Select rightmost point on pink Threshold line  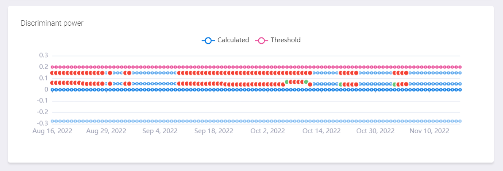(460, 67)
